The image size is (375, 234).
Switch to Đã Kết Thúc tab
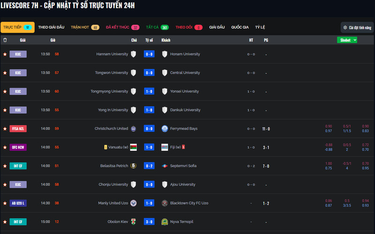(x=122, y=28)
